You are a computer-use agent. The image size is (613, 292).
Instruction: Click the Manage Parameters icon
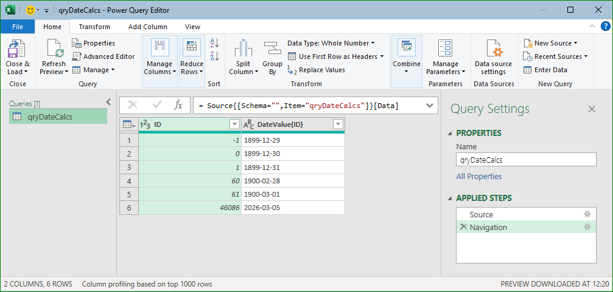click(445, 49)
